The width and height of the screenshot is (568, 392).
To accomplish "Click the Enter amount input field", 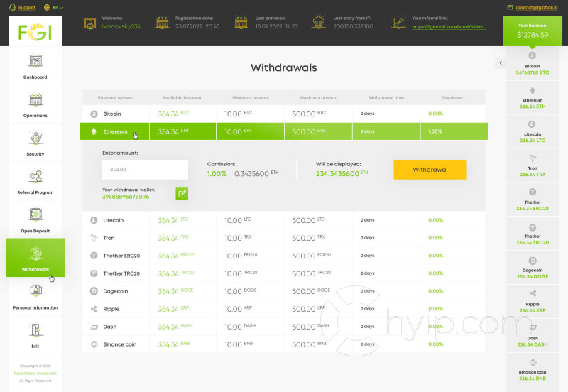I will click(145, 170).
